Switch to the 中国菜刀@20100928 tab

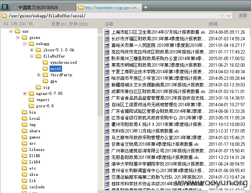click(43, 7)
